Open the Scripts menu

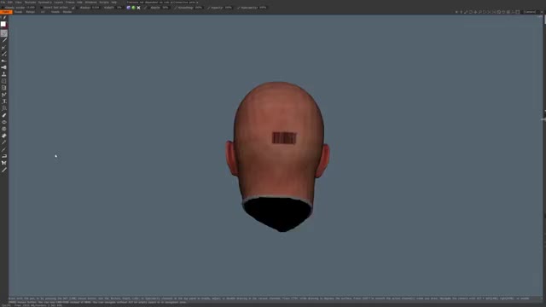coord(104,2)
